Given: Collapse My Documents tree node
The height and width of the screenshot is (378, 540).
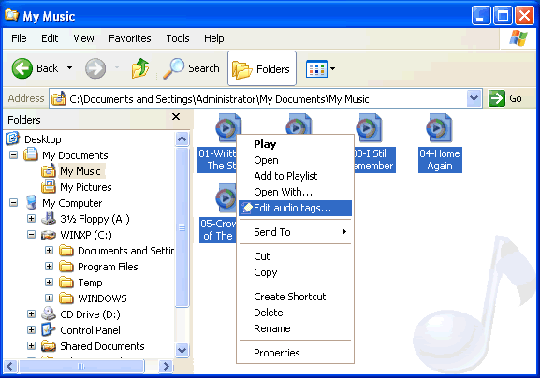Looking at the screenshot, I should 13,155.
